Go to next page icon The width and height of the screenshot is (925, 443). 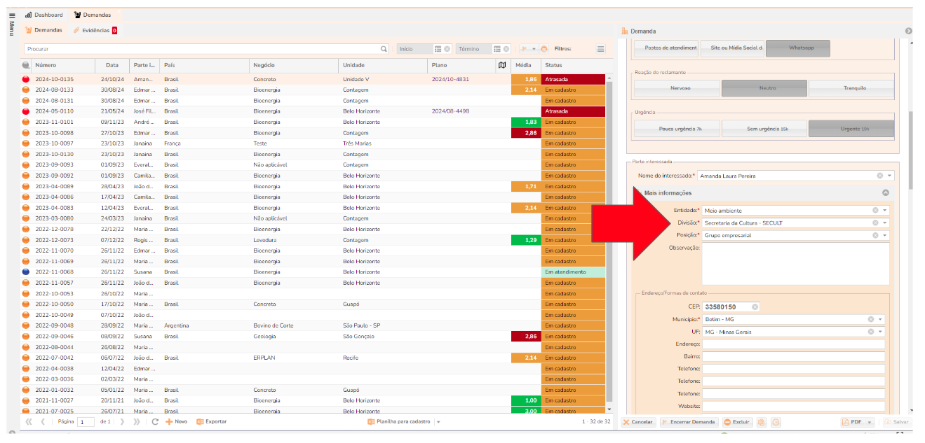pos(123,422)
